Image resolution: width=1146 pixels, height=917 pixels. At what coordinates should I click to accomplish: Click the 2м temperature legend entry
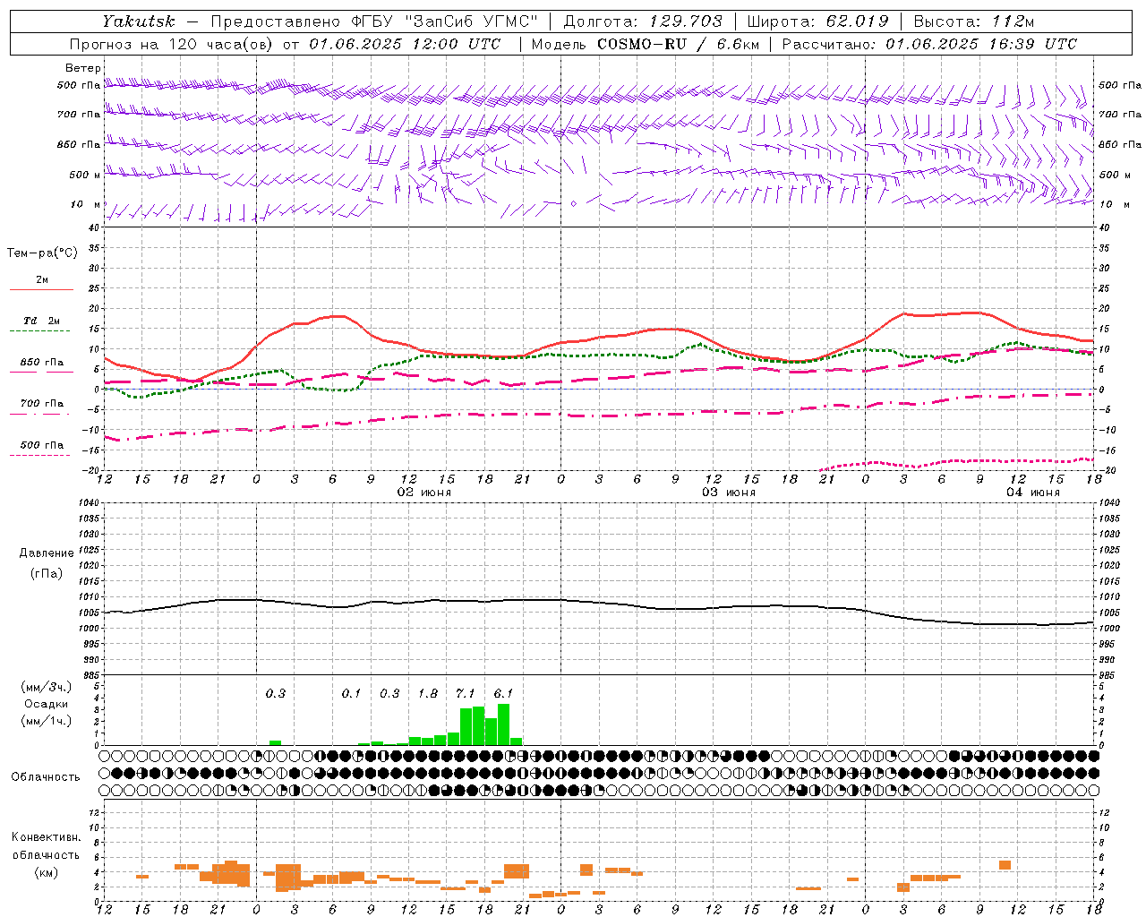[42, 280]
